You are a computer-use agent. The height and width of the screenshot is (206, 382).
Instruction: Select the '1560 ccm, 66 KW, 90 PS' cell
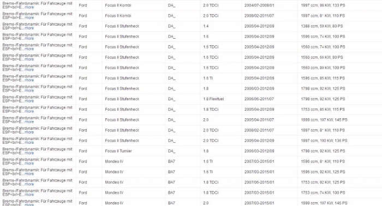pyautogui.click(x=322, y=57)
